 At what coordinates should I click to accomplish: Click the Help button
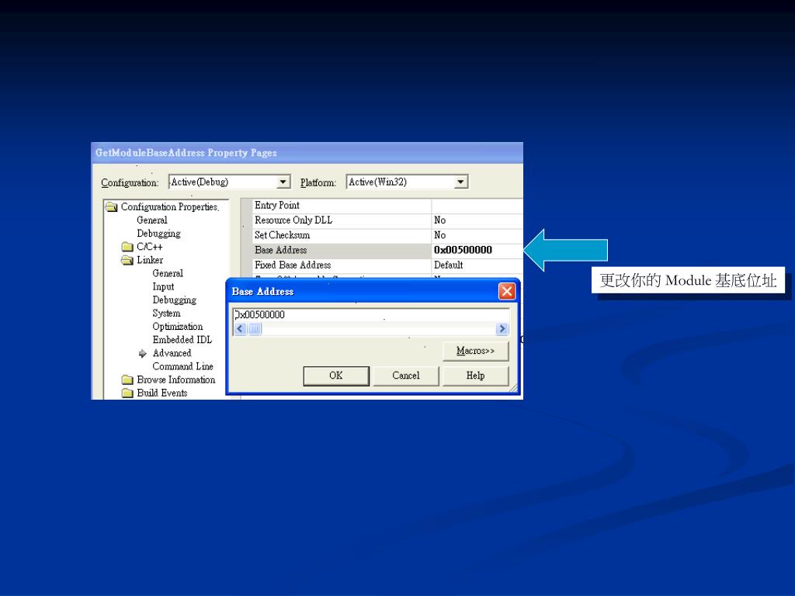point(476,376)
